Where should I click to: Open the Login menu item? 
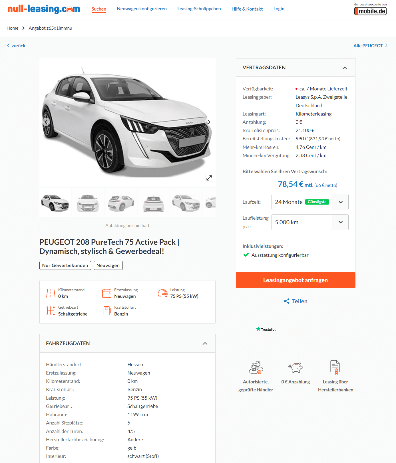[279, 9]
